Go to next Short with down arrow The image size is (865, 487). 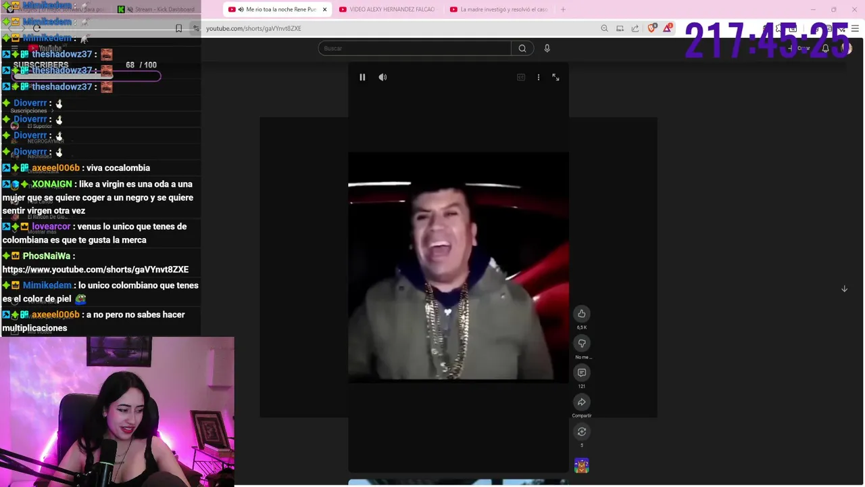pyautogui.click(x=844, y=289)
